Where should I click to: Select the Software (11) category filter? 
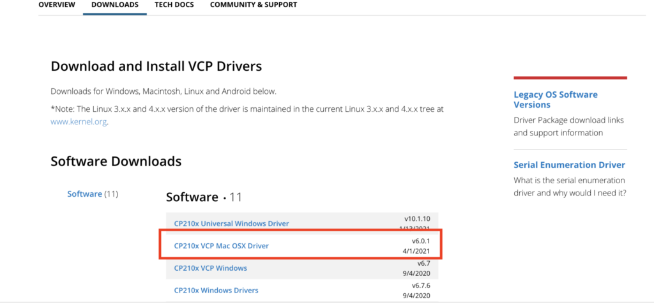[x=85, y=194]
